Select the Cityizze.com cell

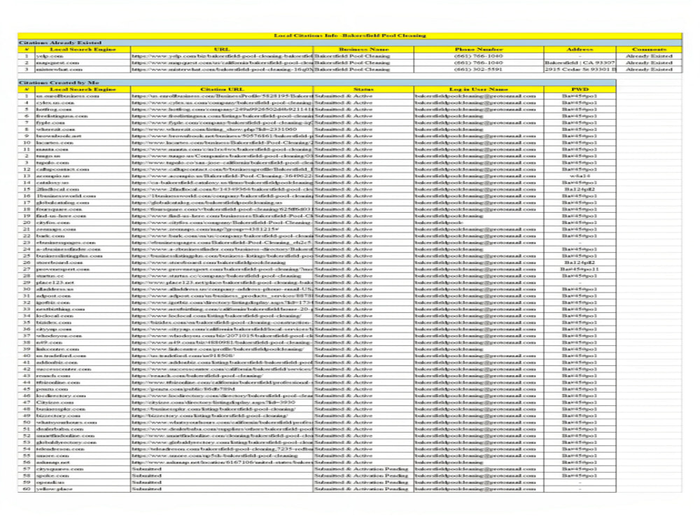tap(83, 402)
